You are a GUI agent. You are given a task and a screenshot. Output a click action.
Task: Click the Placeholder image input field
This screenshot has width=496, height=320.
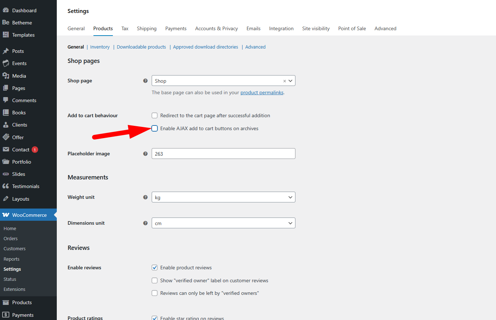point(223,154)
